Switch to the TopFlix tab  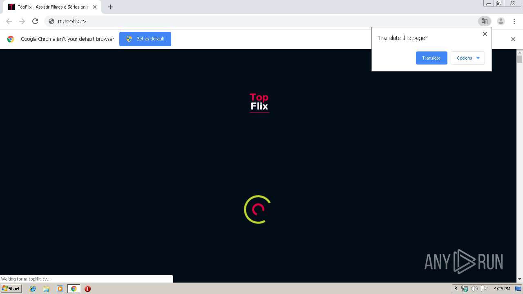[x=52, y=7]
